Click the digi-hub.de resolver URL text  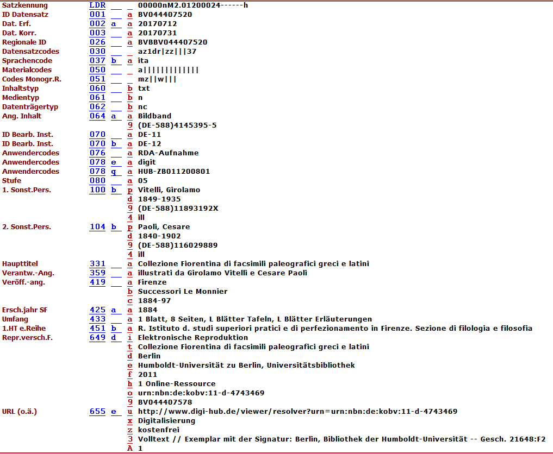pos(297,412)
